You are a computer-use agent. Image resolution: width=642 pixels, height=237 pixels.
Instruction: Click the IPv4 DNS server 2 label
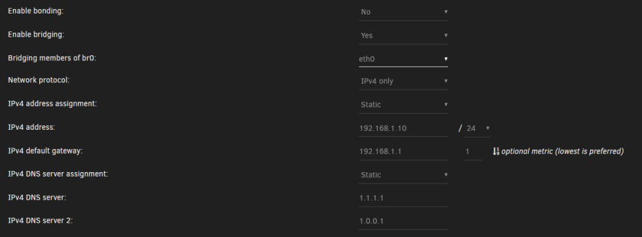tap(40, 221)
